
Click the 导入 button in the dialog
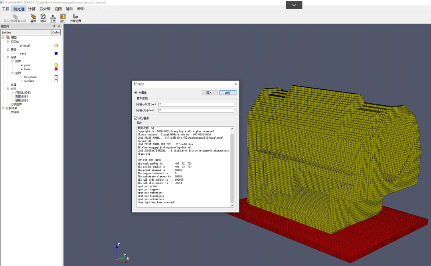point(209,93)
